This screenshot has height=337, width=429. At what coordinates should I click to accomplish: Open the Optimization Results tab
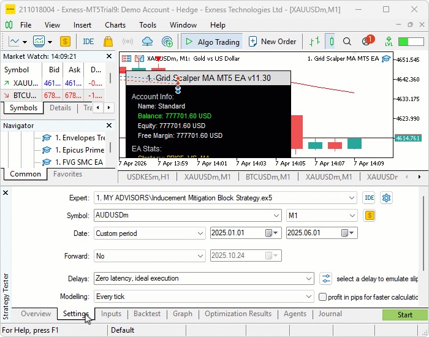[238, 314]
